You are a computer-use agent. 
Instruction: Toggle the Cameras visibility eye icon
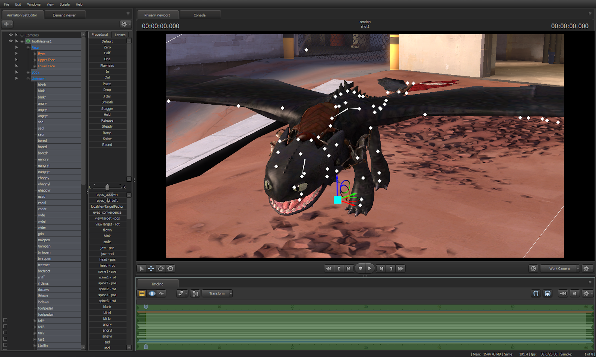10,35
